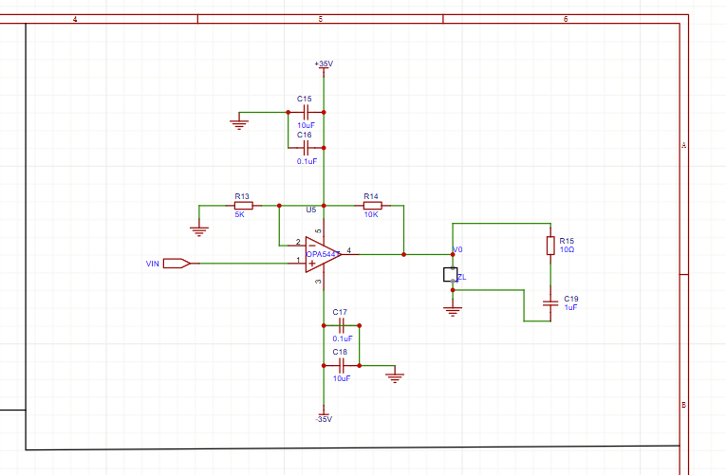Select resistor R15 symbol
Screen dimensions: 726x475
[550, 246]
